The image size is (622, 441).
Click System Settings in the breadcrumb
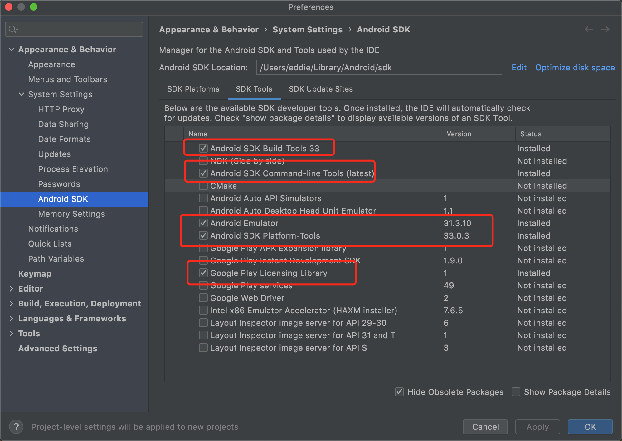(x=308, y=30)
